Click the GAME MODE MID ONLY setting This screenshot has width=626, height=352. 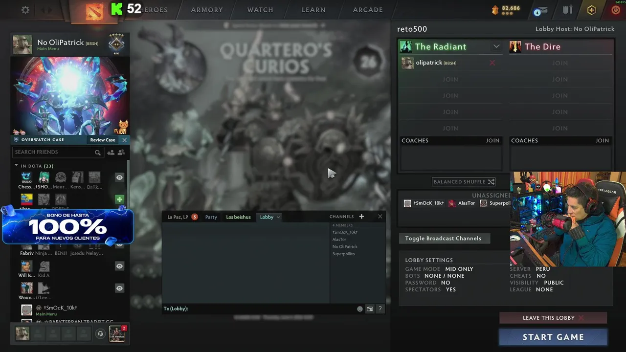point(439,269)
